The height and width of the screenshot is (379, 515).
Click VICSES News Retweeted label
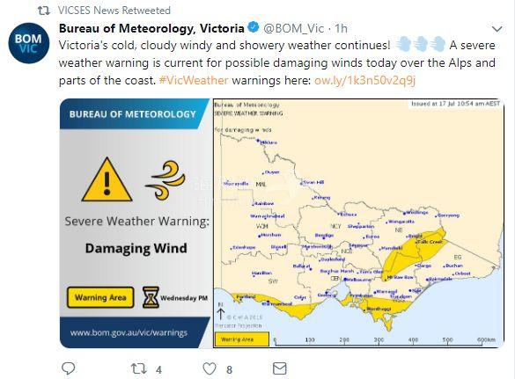pos(114,11)
